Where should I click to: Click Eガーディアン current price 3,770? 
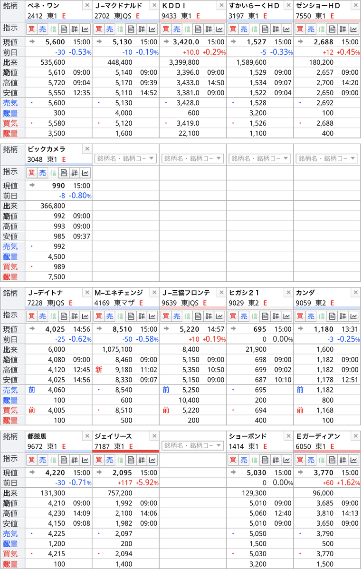pos(324,473)
